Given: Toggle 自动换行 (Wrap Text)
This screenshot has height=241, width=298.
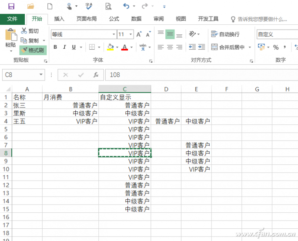Looking at the screenshot, I should click(225, 34).
